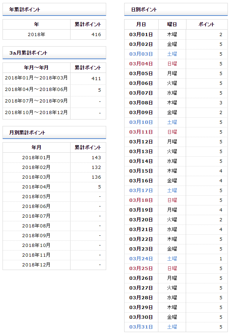Image resolution: width=230 pixels, height=335 pixels.
Task: Select the 03月22日 date cell
Action: (x=141, y=239)
